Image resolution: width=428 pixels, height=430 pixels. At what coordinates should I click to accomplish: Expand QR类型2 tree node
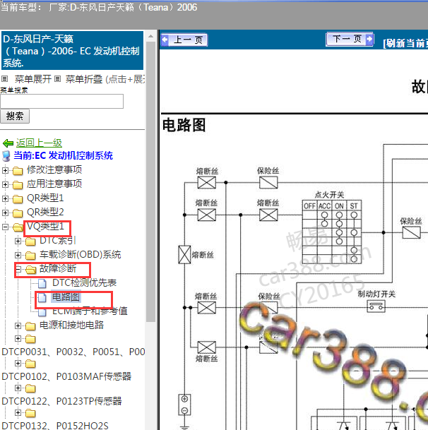pyautogui.click(x=5, y=213)
